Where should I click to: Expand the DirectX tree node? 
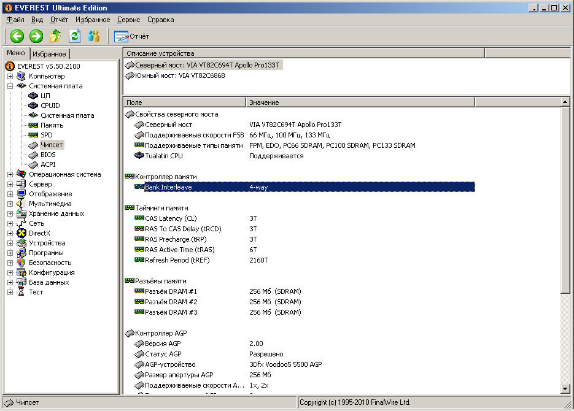(x=10, y=233)
